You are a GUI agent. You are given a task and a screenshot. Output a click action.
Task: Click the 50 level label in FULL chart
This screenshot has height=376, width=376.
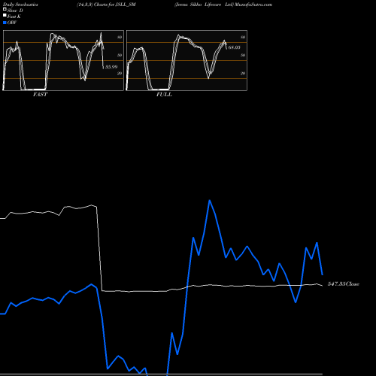pyautogui.click(x=243, y=55)
